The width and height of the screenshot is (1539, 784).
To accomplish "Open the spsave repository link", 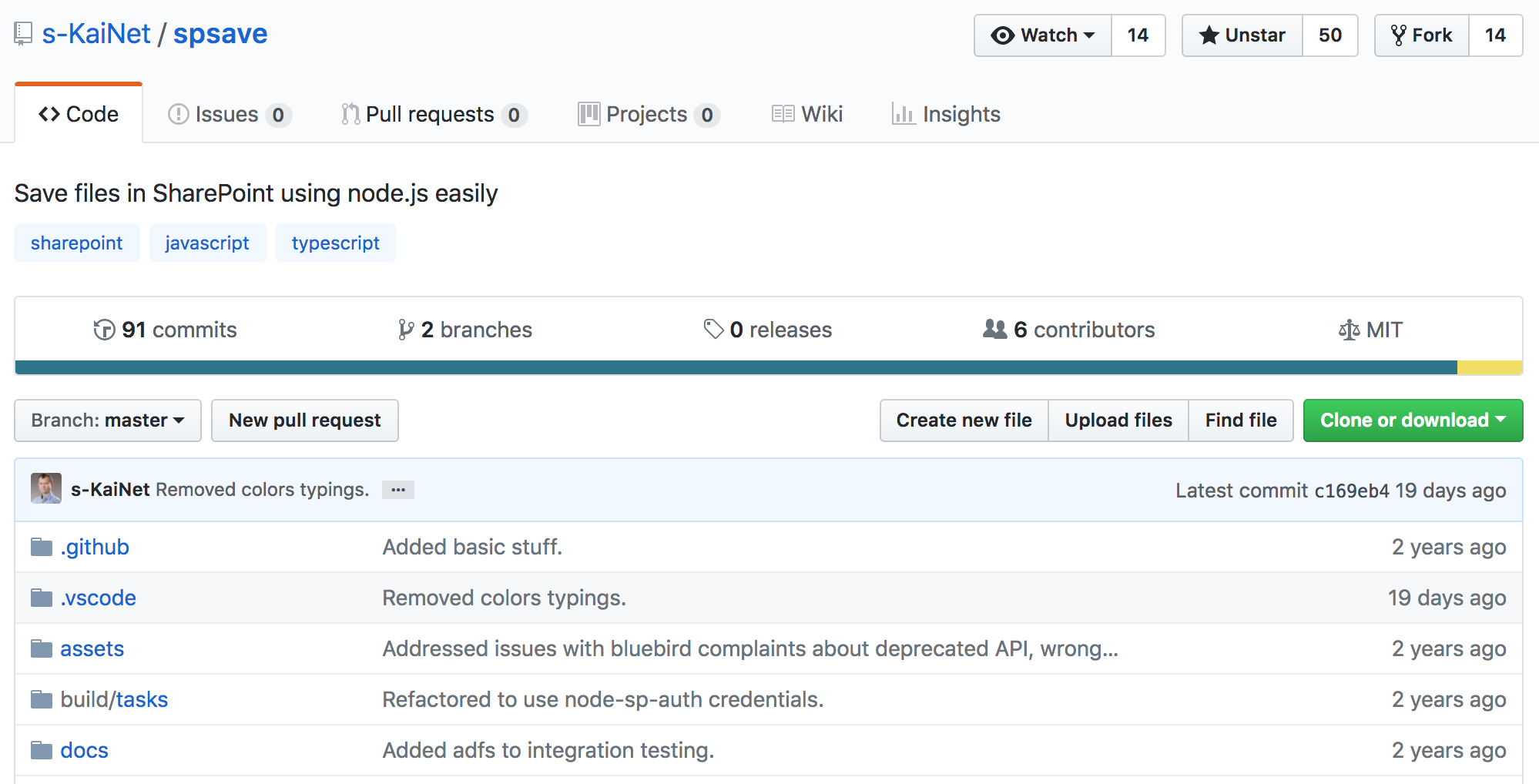I will (x=220, y=34).
